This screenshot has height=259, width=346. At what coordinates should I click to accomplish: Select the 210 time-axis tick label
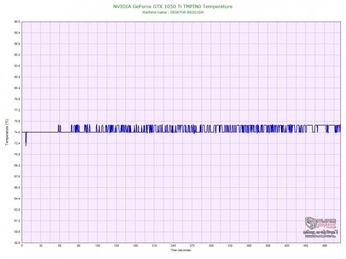(154, 246)
